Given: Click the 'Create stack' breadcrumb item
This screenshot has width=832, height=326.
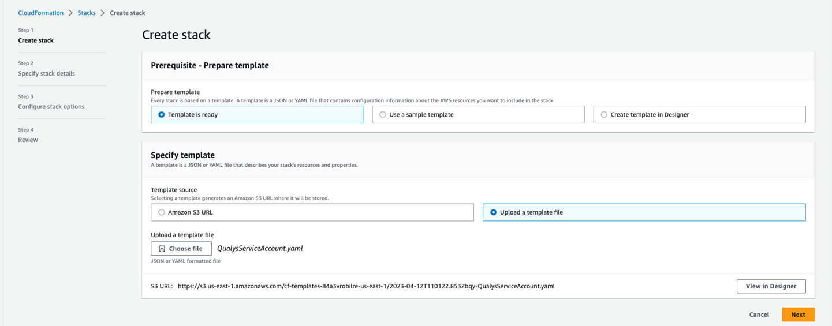Looking at the screenshot, I should pyautogui.click(x=128, y=13).
